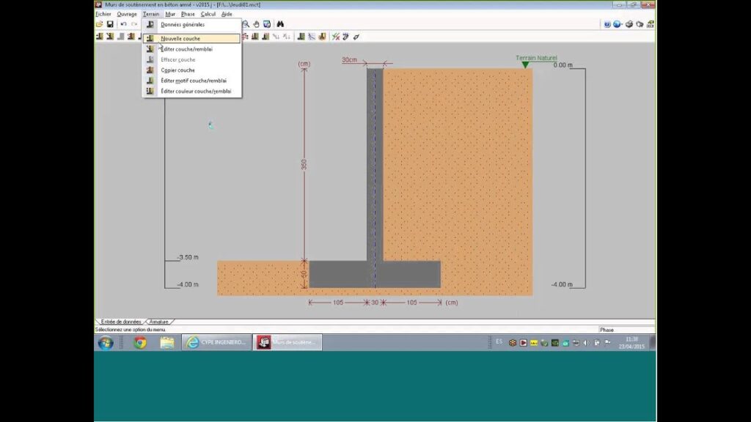Switch to the Armature tab

[x=159, y=322]
